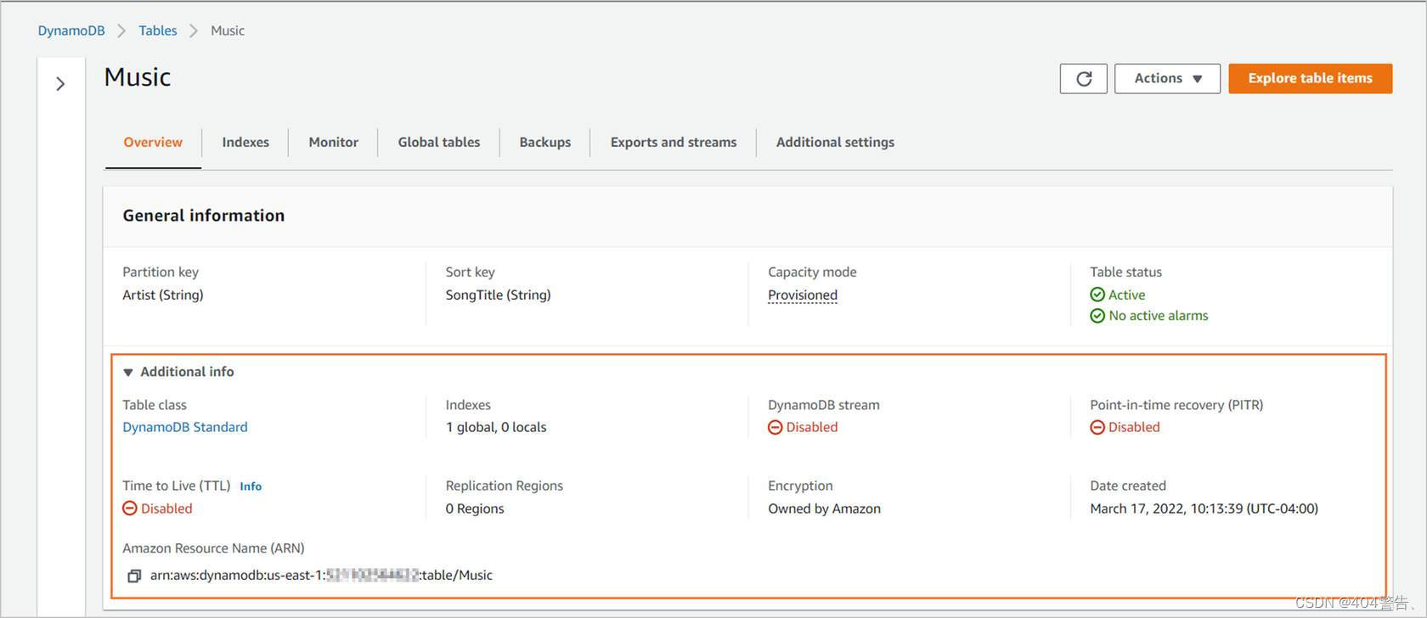Click the General information heading

[x=204, y=216]
